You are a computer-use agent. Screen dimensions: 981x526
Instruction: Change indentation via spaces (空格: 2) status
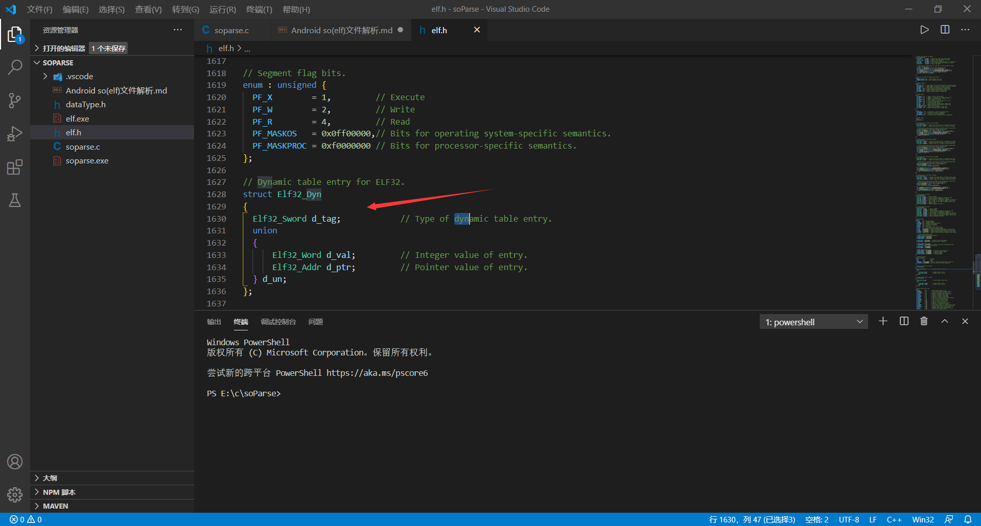point(816,519)
